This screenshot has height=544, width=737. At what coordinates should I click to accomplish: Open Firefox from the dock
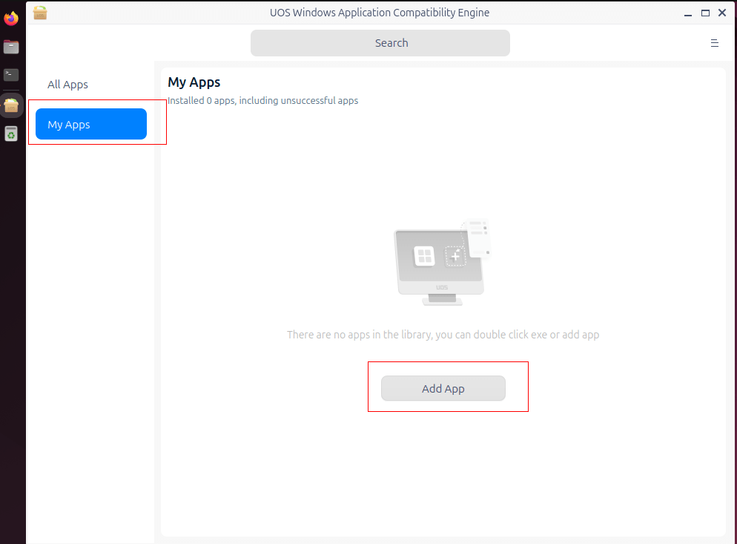pos(11,19)
